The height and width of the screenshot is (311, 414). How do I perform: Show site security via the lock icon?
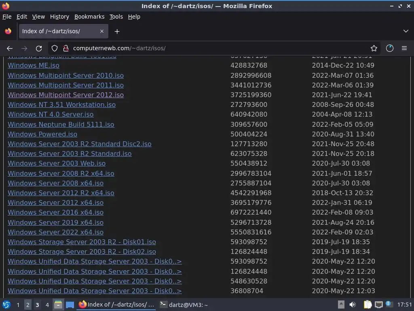[x=66, y=48]
